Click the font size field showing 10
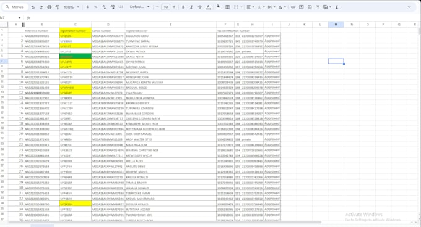 166,7
